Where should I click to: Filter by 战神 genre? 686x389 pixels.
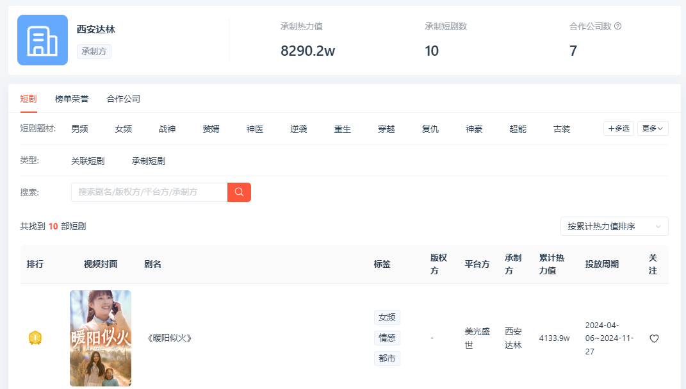click(x=167, y=129)
